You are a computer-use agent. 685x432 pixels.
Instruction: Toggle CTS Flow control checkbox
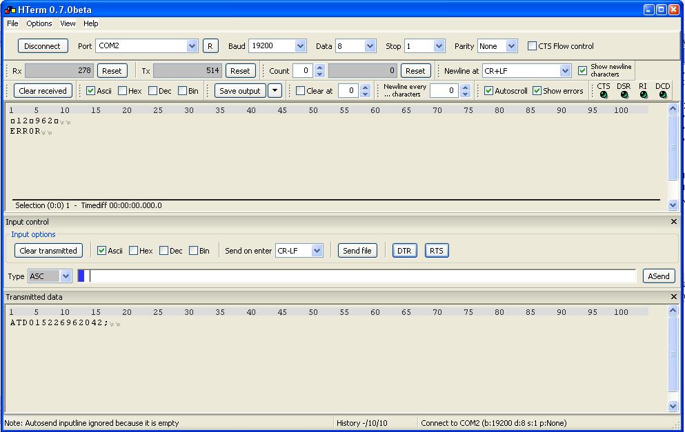click(532, 45)
